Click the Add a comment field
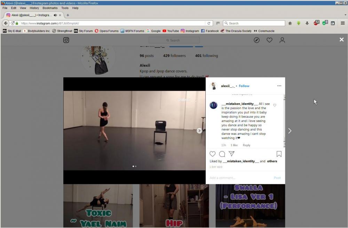This screenshot has height=228, width=348. tap(240, 178)
